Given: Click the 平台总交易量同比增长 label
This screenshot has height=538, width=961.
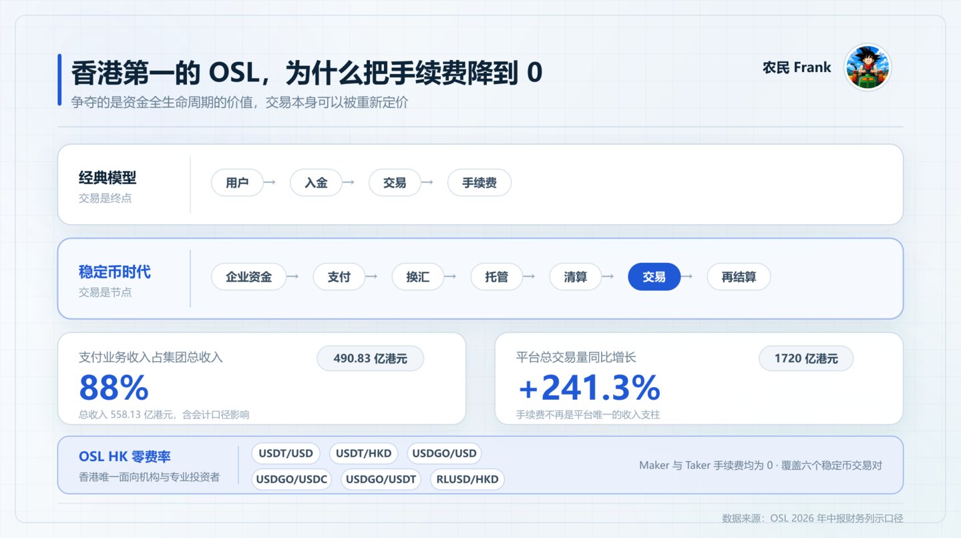Looking at the screenshot, I should 576,358.
